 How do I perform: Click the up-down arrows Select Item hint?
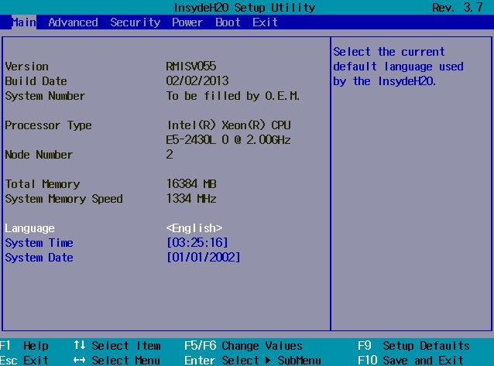(x=117, y=346)
